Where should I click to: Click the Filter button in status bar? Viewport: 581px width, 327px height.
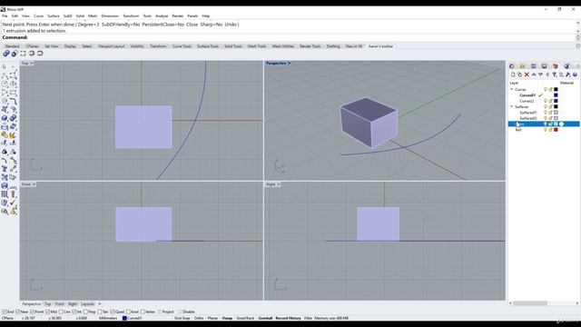[309, 318]
